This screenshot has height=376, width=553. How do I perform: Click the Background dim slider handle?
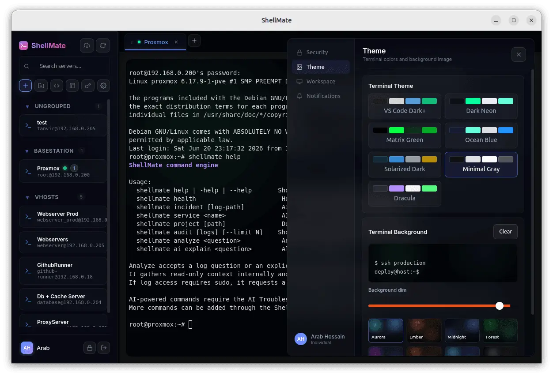500,306
